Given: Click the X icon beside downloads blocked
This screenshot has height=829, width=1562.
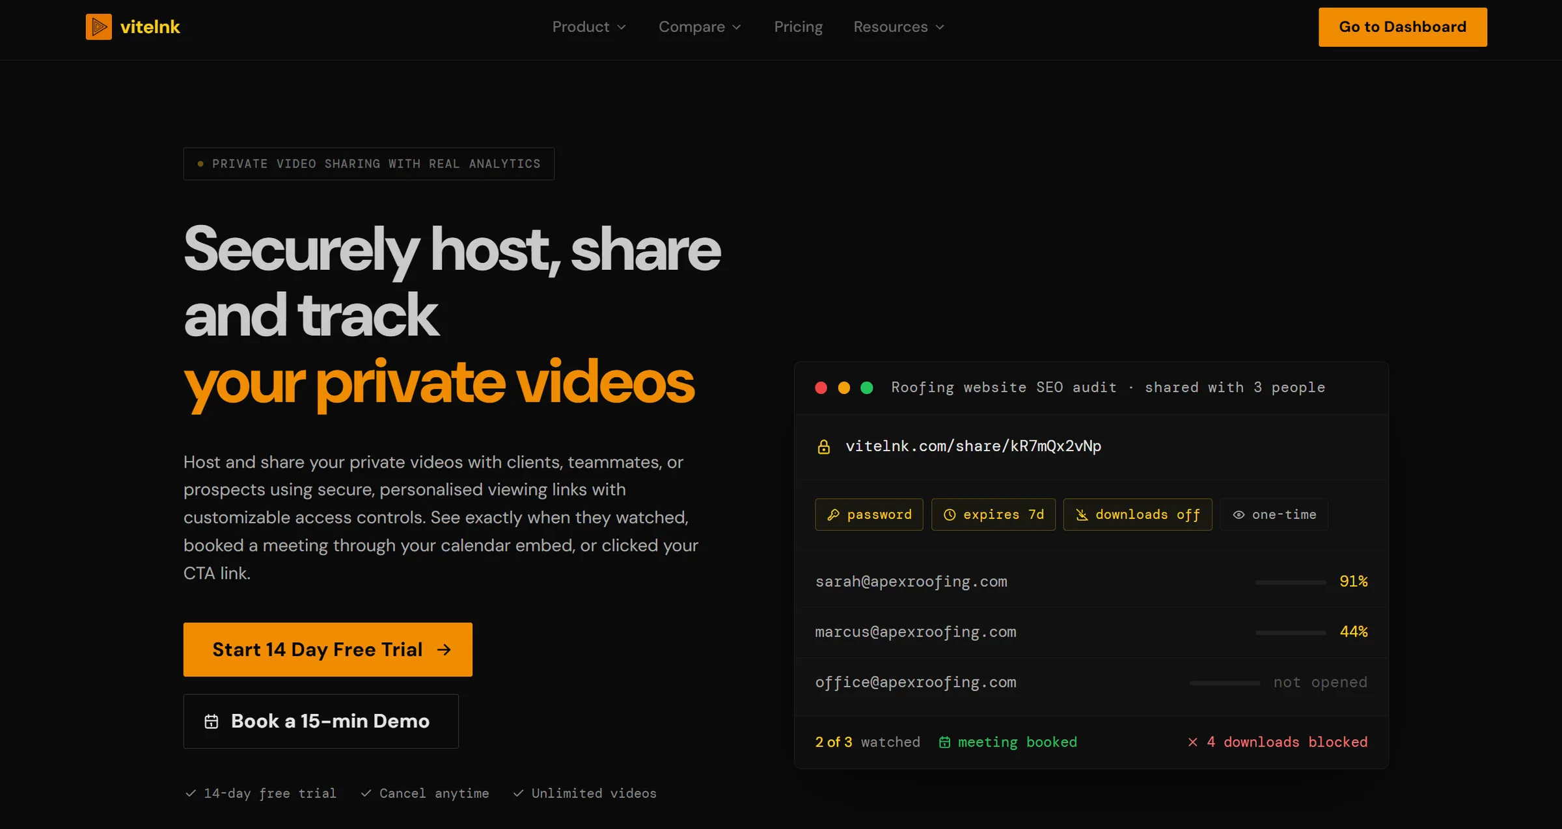Looking at the screenshot, I should pos(1192,742).
